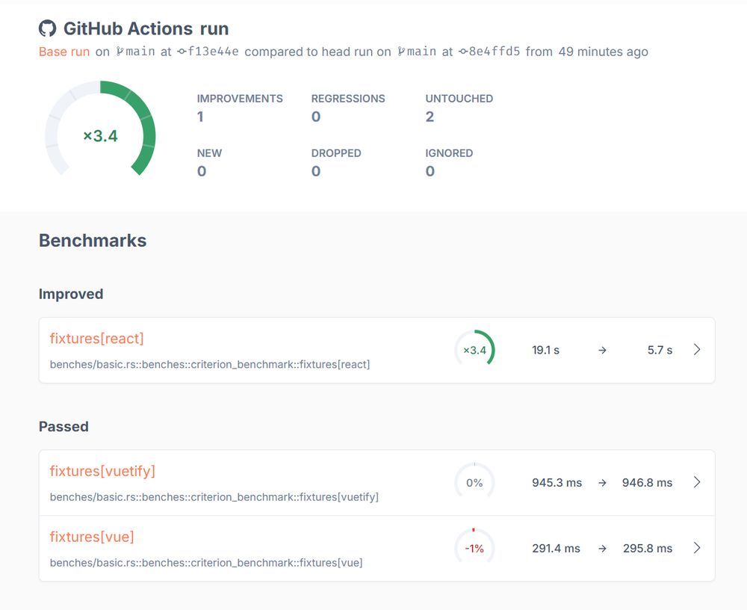
Task: Click the GitHub Actions run heading
Action: (x=146, y=28)
